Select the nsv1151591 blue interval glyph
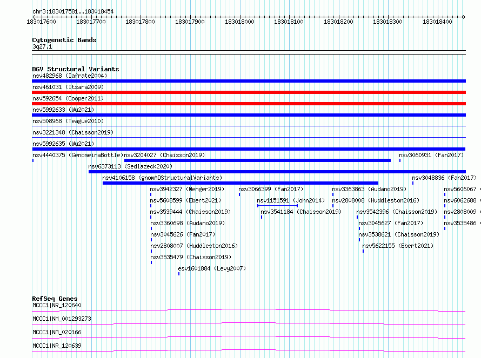Screen dimensions: 481x358 278,206
